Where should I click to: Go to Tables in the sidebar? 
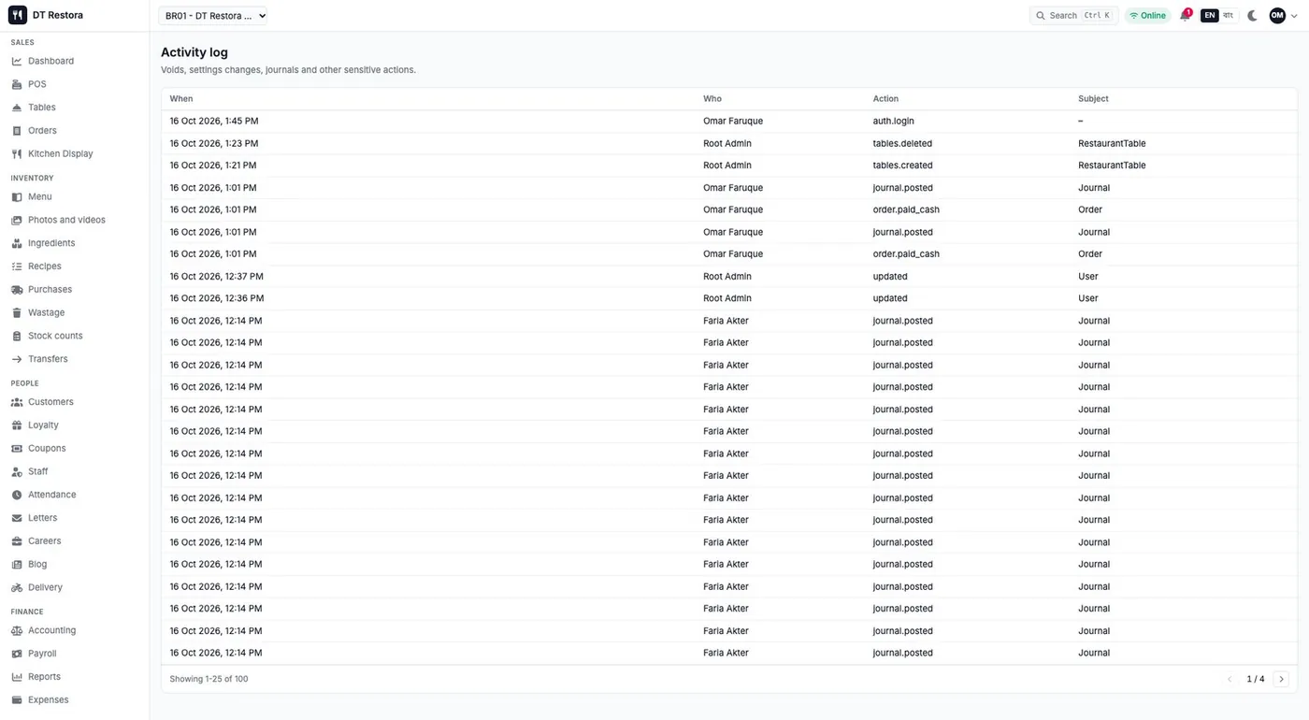(x=42, y=108)
